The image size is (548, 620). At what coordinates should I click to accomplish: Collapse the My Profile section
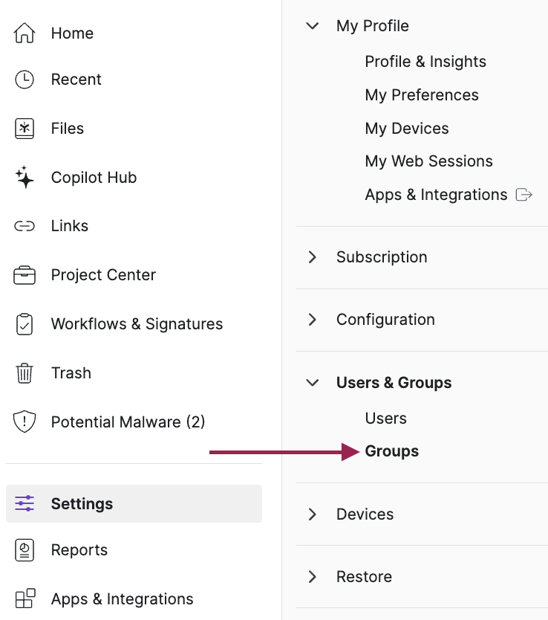pyautogui.click(x=313, y=26)
